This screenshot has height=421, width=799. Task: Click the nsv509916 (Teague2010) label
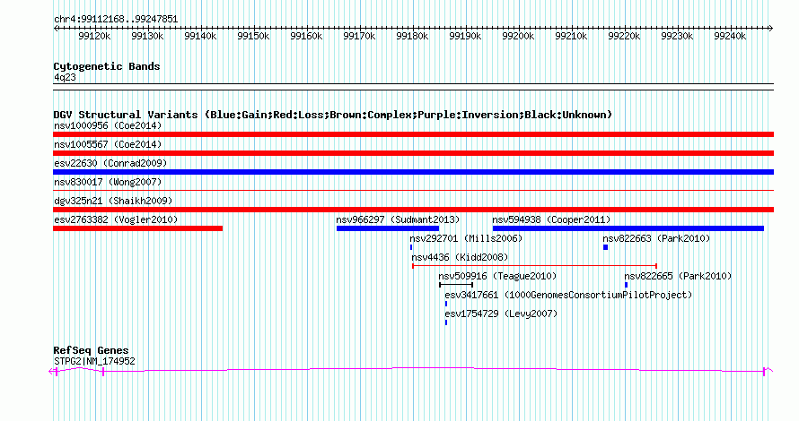click(x=497, y=276)
